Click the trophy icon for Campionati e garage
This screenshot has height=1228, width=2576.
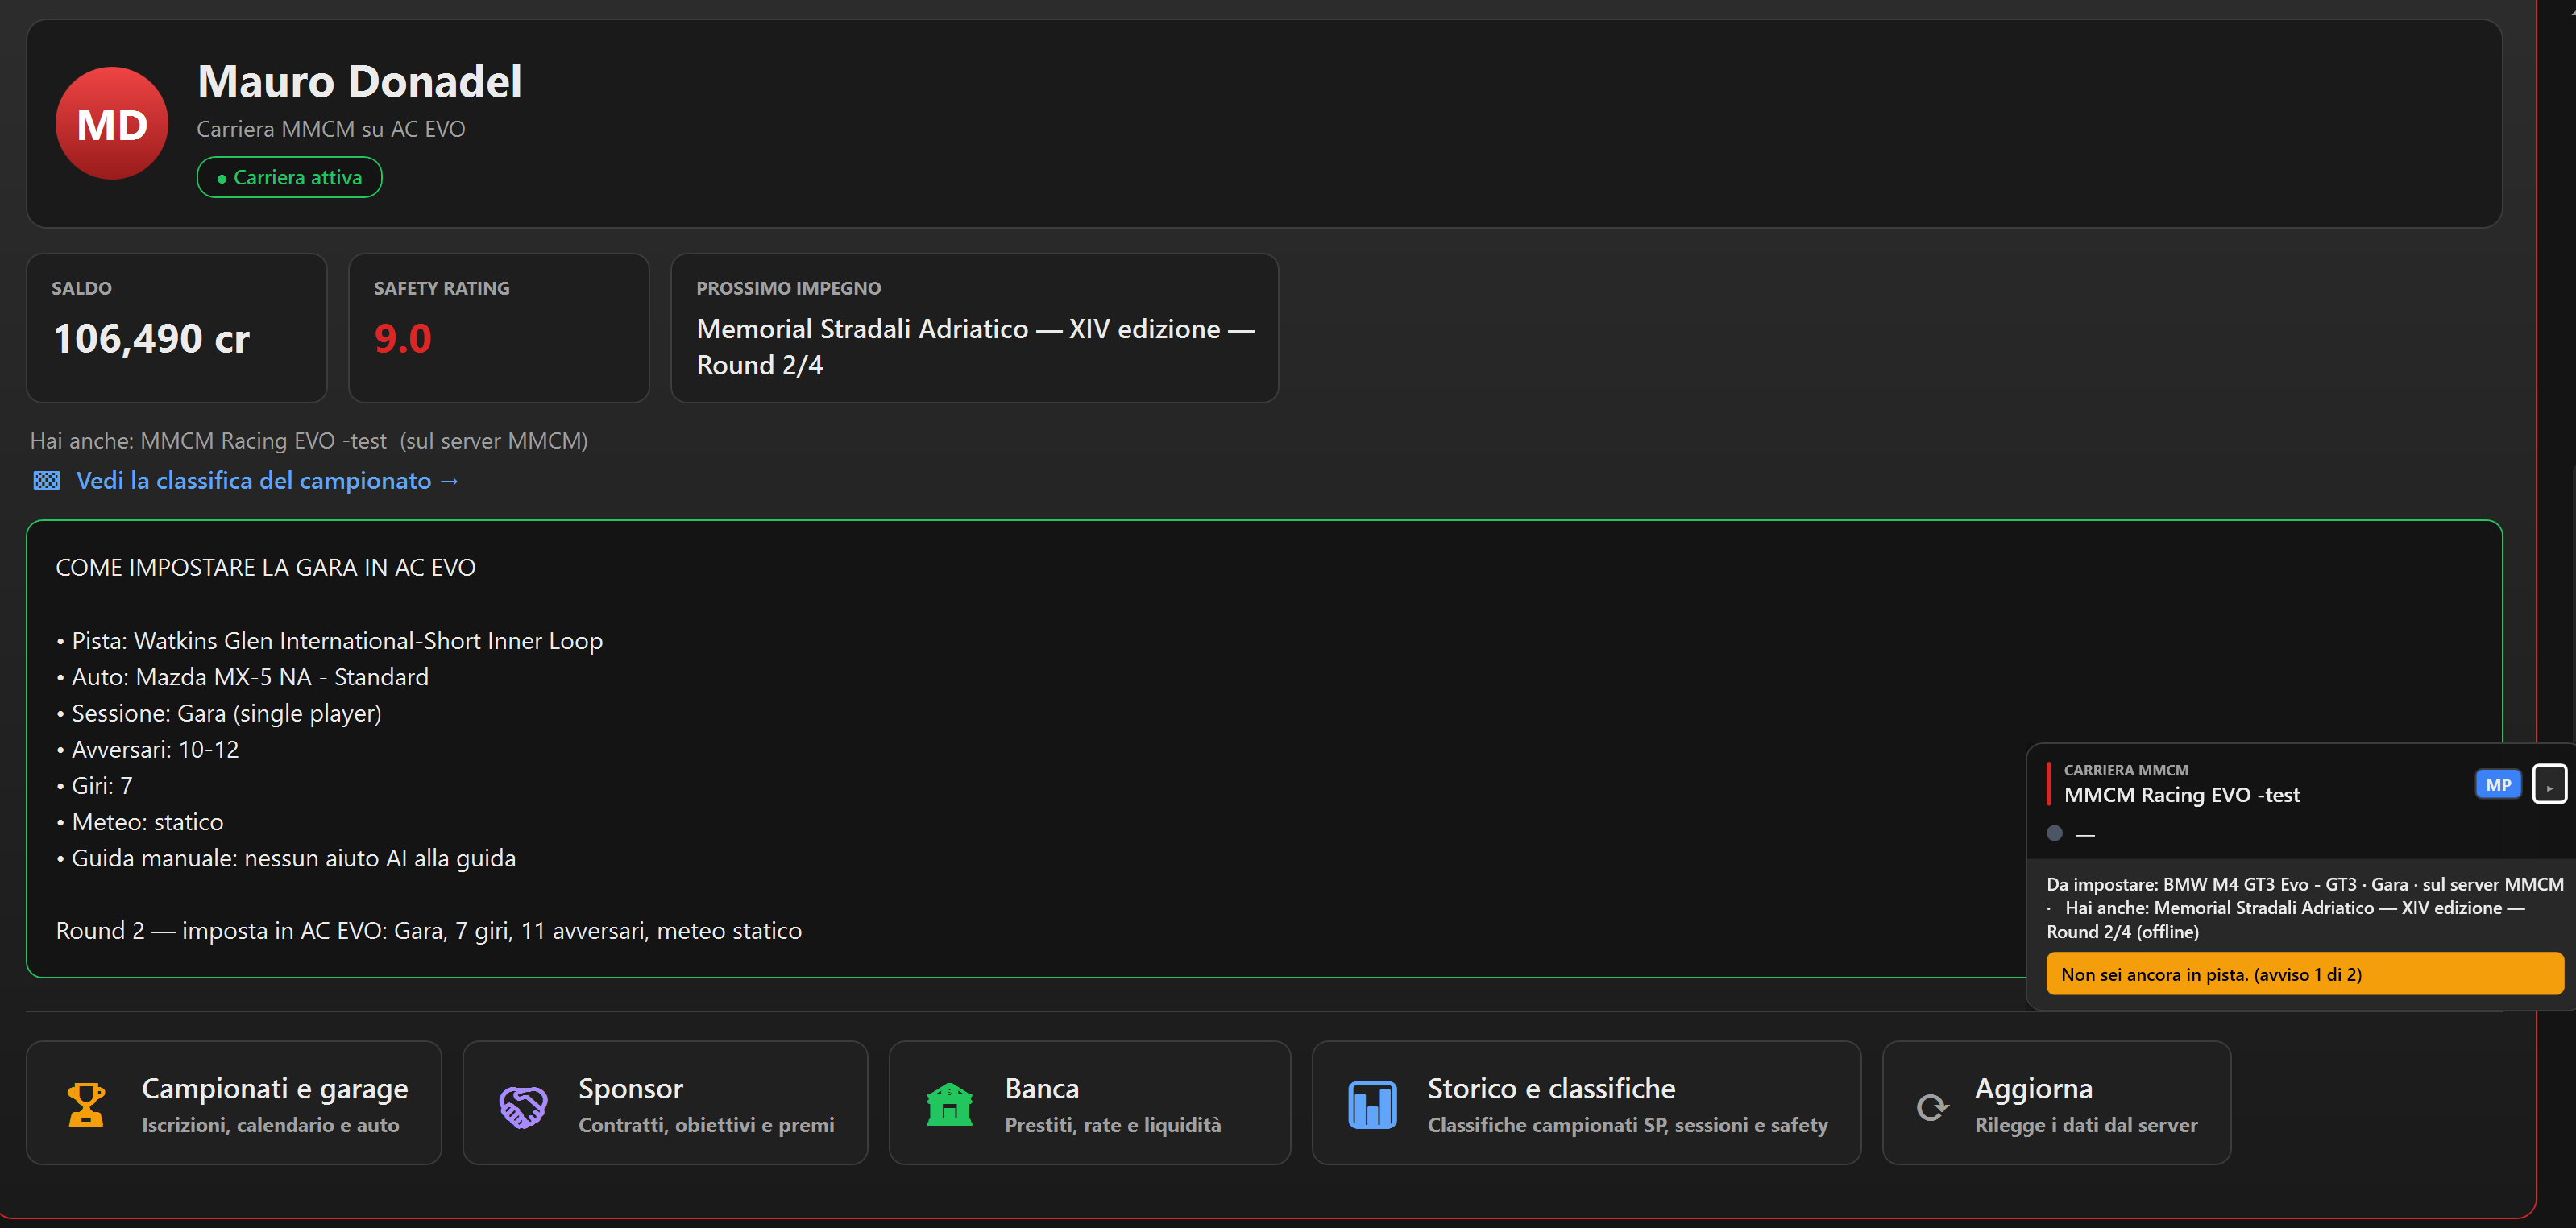(x=86, y=1104)
